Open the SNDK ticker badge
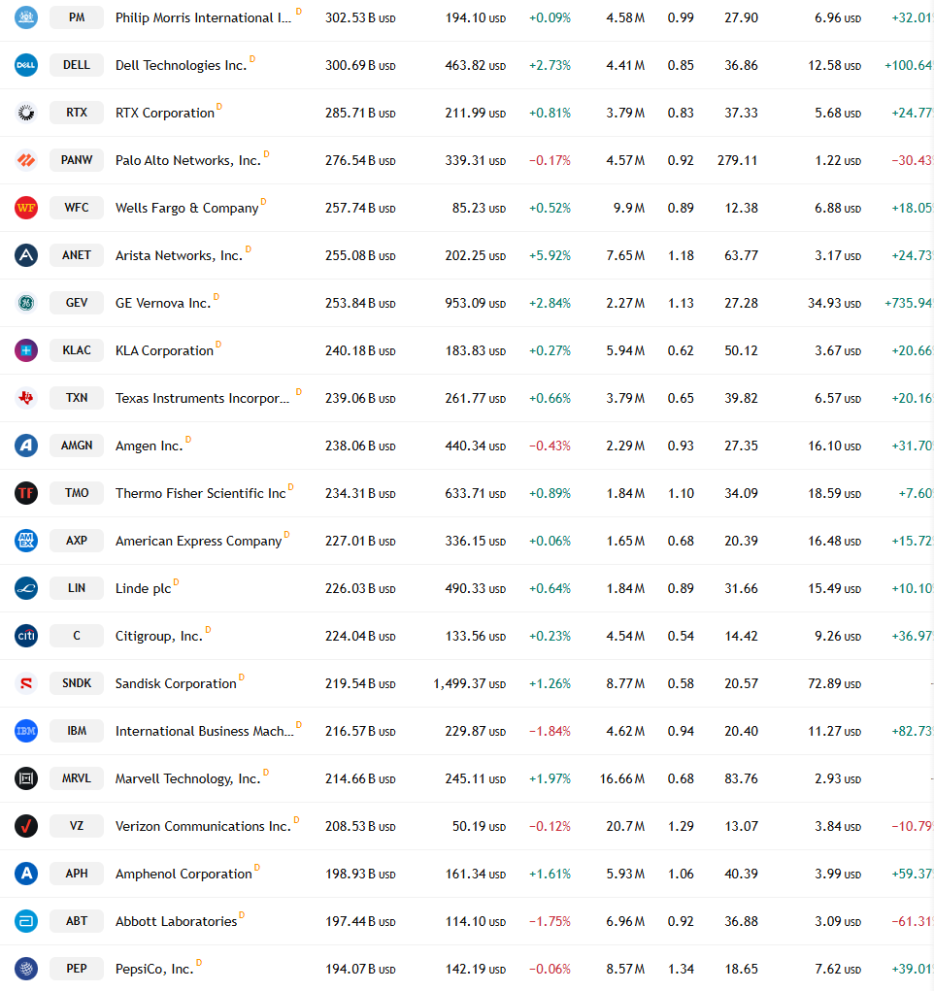934x991 pixels. click(77, 683)
